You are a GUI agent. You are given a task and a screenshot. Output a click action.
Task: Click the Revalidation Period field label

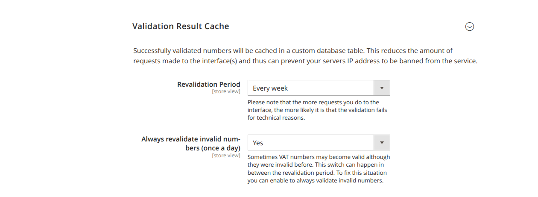(x=209, y=84)
